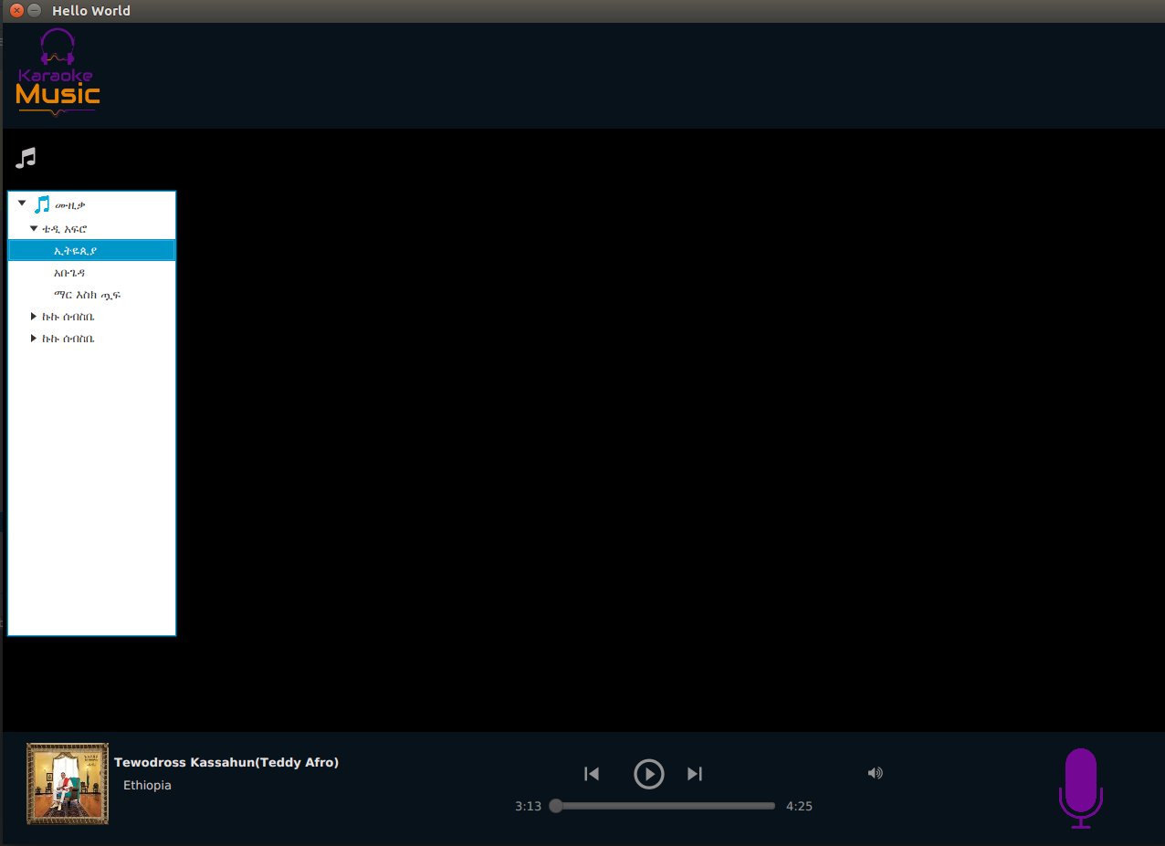Collapse the ሙዚቃ root tree node
Image resolution: width=1165 pixels, height=846 pixels.
22,204
